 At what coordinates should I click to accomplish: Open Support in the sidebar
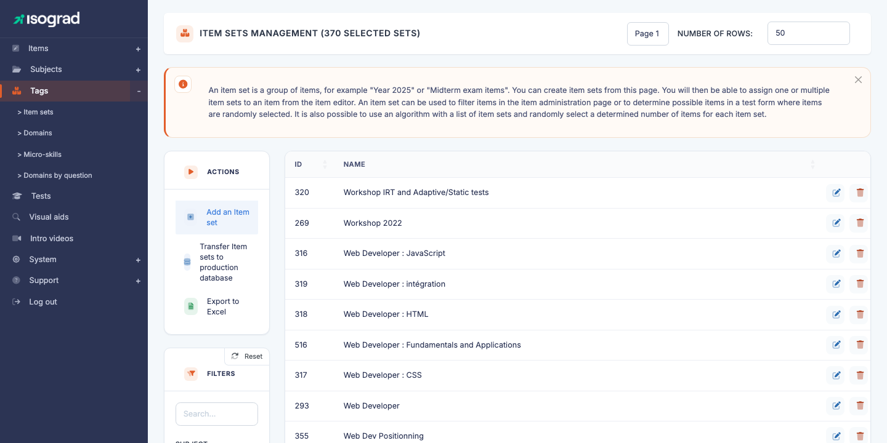tap(44, 281)
